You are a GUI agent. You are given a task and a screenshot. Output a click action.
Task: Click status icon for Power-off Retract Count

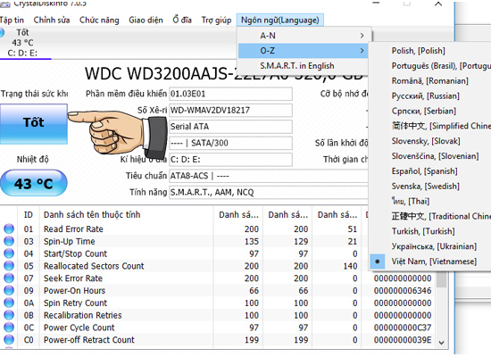tap(9, 340)
